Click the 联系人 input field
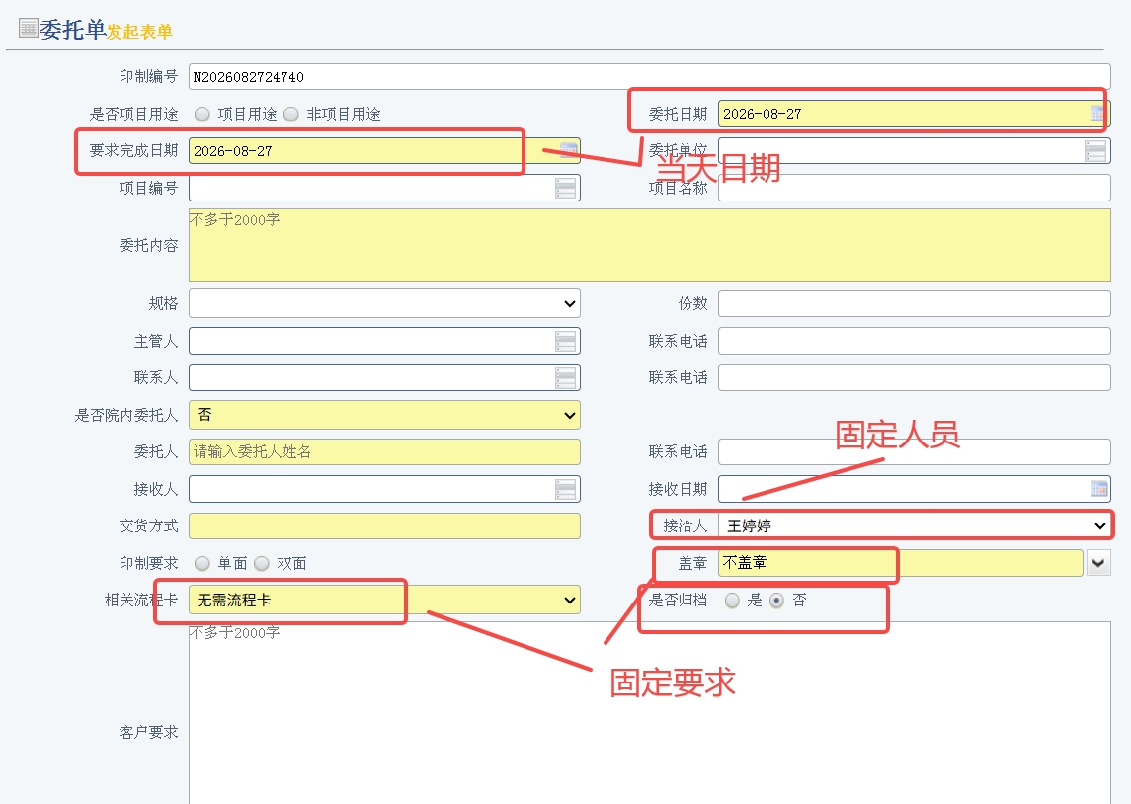This screenshot has width=1131, height=804. pos(384,378)
